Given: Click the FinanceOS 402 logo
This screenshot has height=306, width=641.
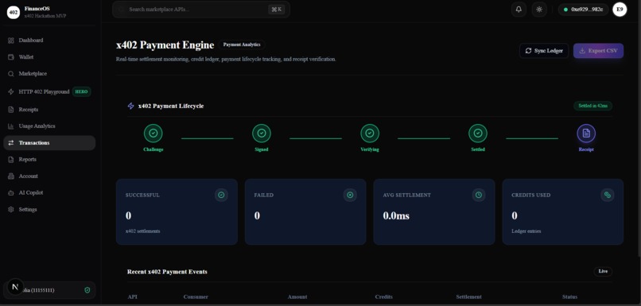Looking at the screenshot, I should tap(14, 12).
